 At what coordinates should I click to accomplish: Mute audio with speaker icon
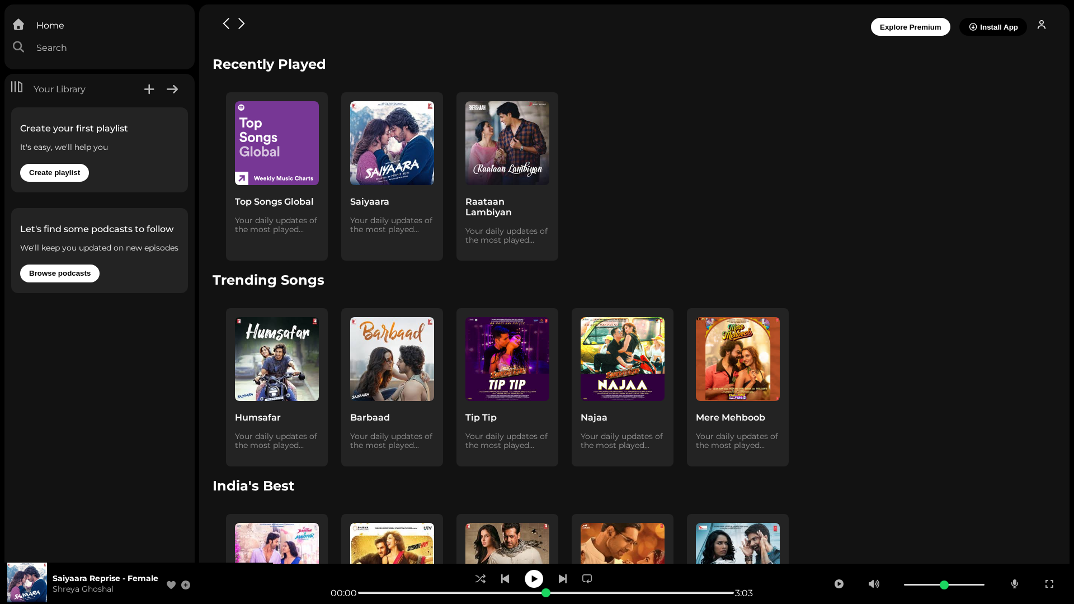(874, 584)
